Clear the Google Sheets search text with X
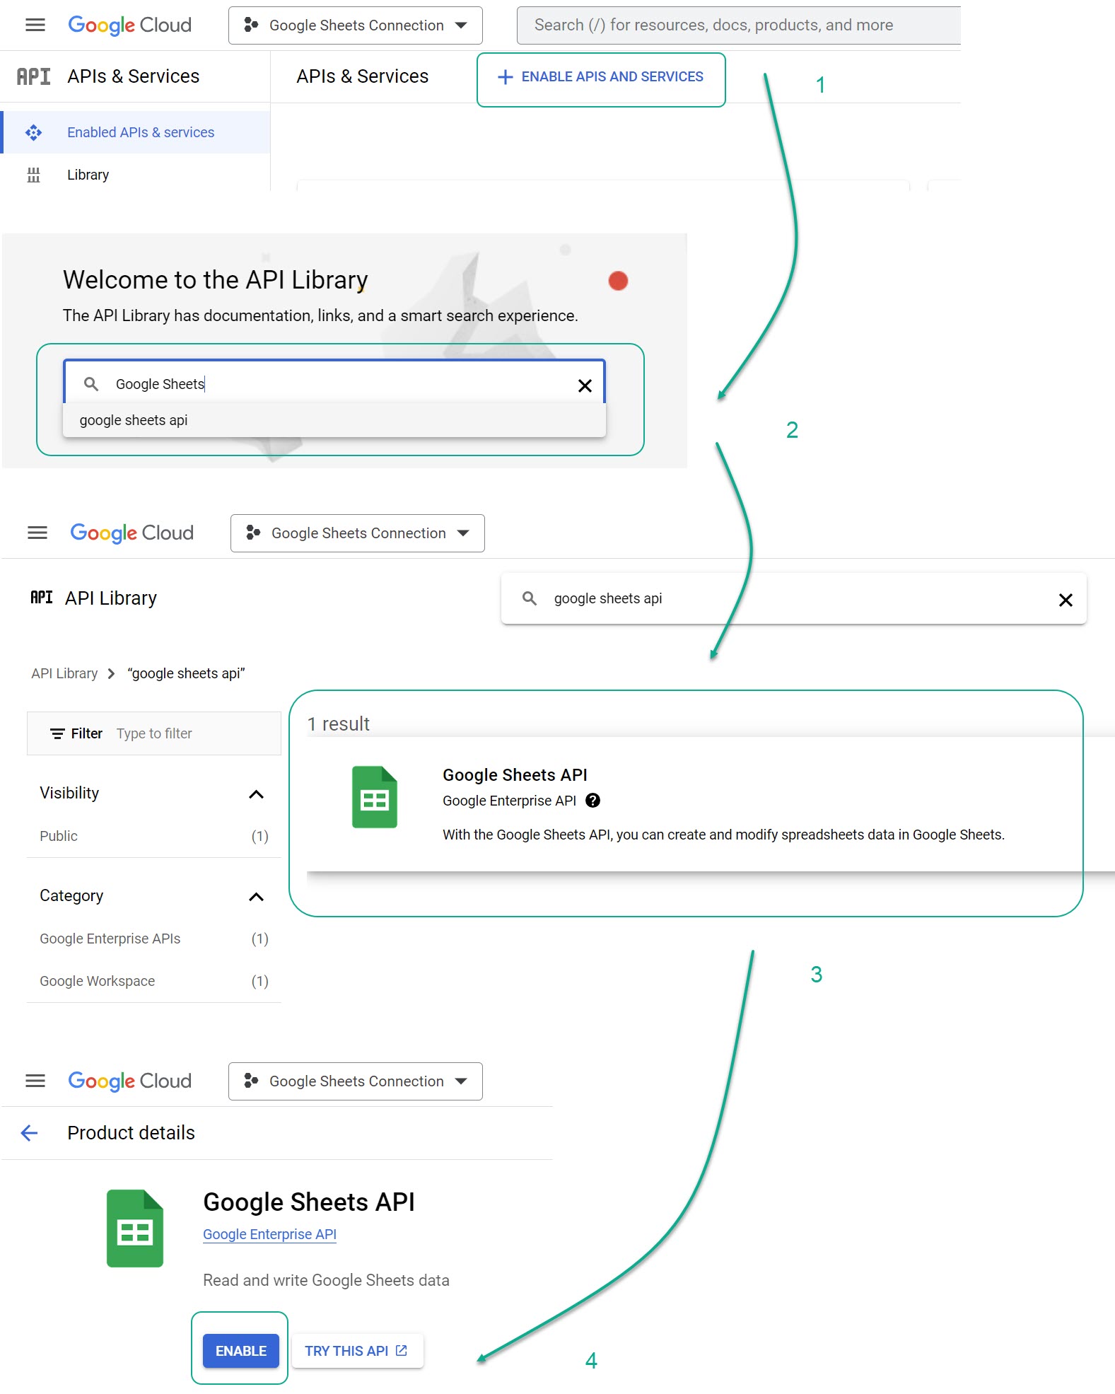 tap(585, 385)
